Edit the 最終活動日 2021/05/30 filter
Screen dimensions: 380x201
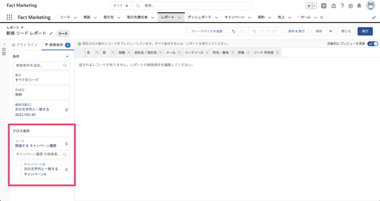(x=41, y=110)
